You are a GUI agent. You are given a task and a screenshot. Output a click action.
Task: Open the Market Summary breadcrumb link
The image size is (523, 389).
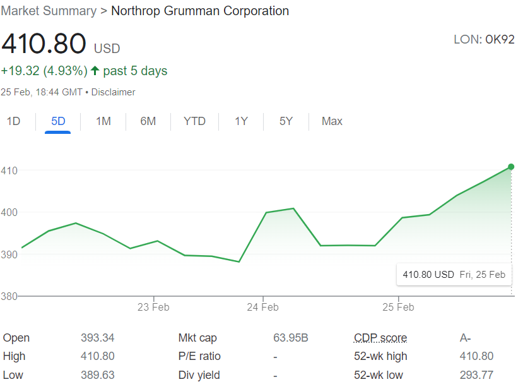pyautogui.click(x=49, y=11)
